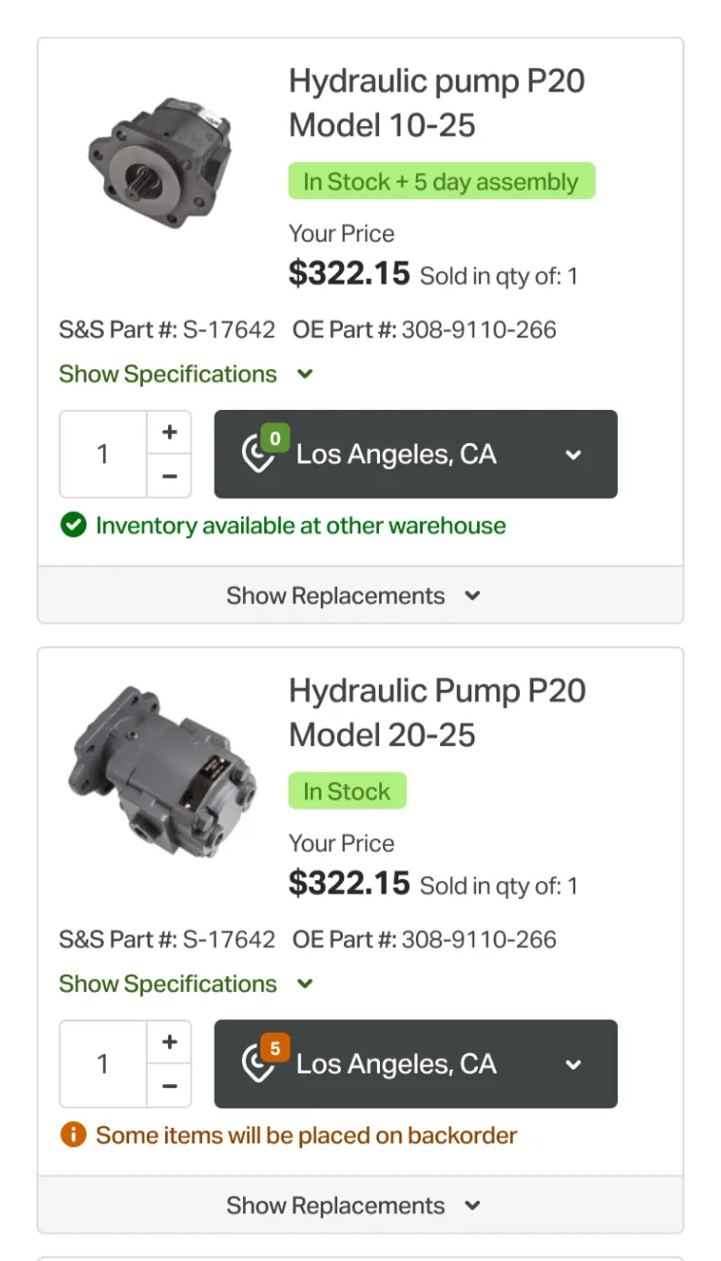This screenshot has height=1261, width=721.
Task: Click location pin icon with 0 badge
Action: click(x=260, y=451)
